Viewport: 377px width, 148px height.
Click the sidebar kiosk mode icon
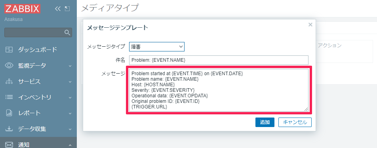[67, 9]
